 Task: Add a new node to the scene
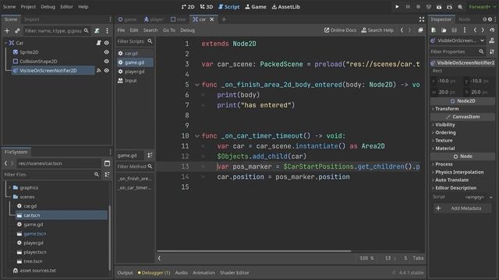click(x=7, y=31)
